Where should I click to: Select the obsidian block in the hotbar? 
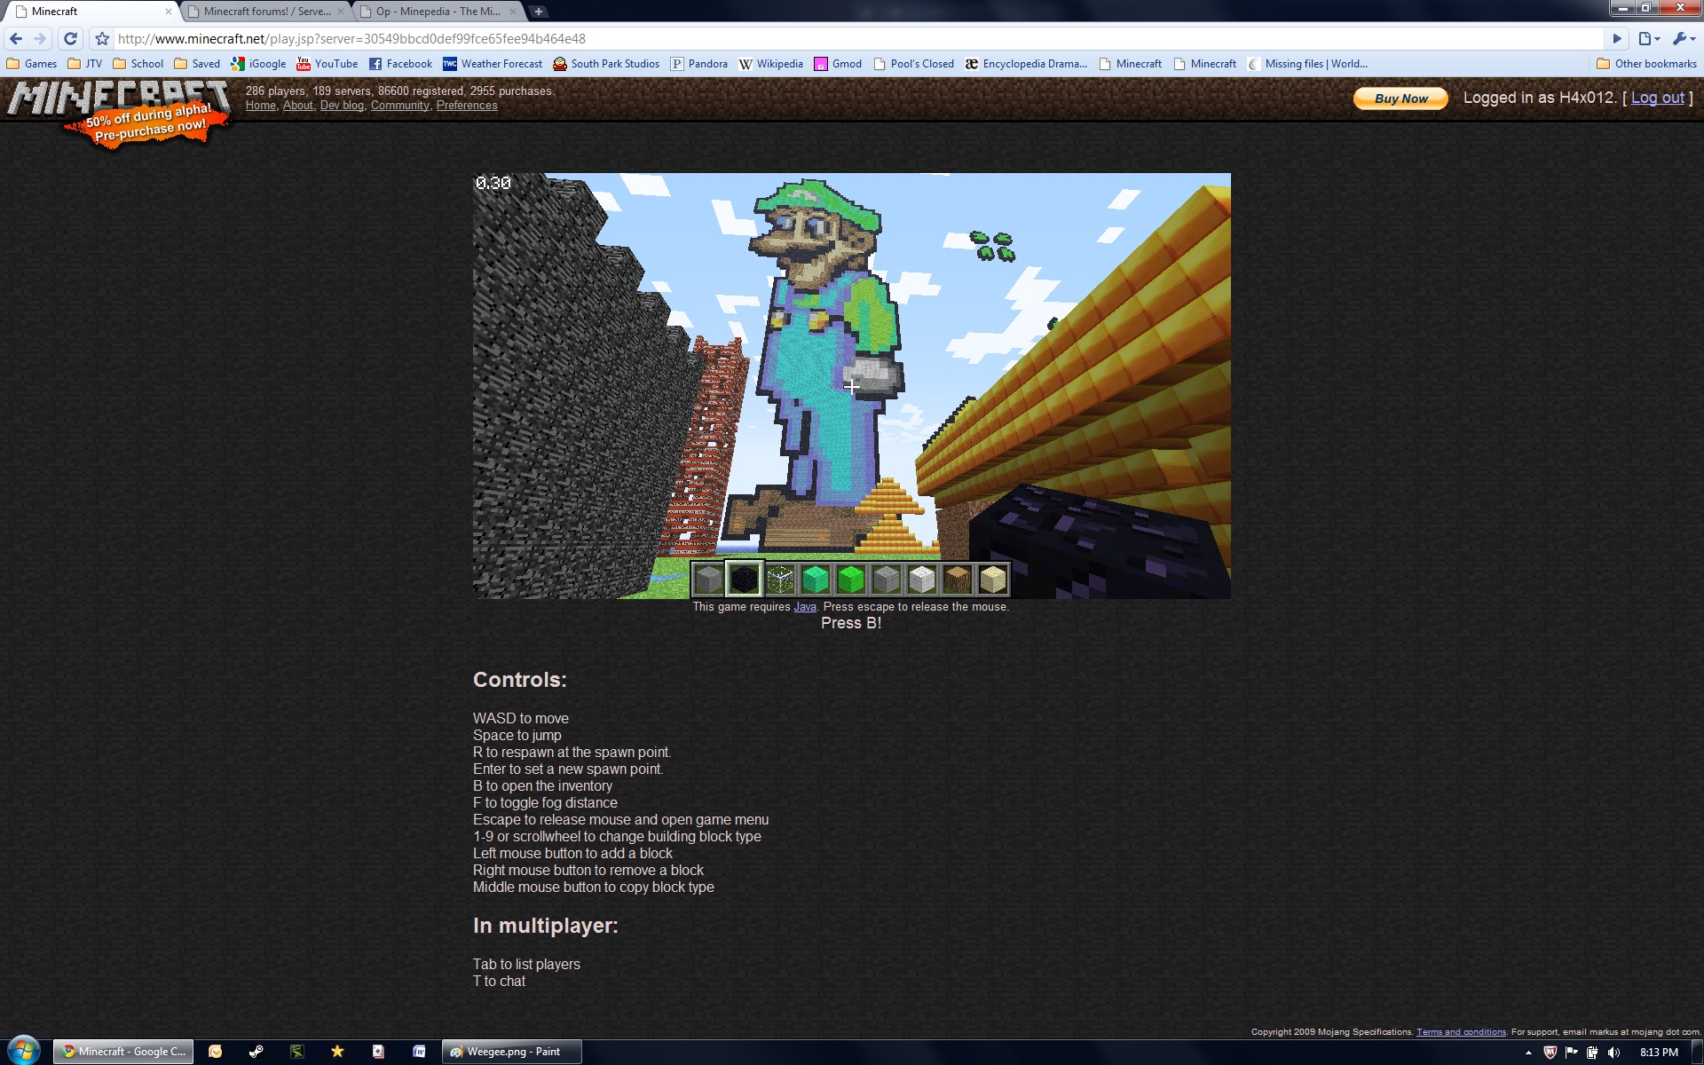click(x=744, y=580)
